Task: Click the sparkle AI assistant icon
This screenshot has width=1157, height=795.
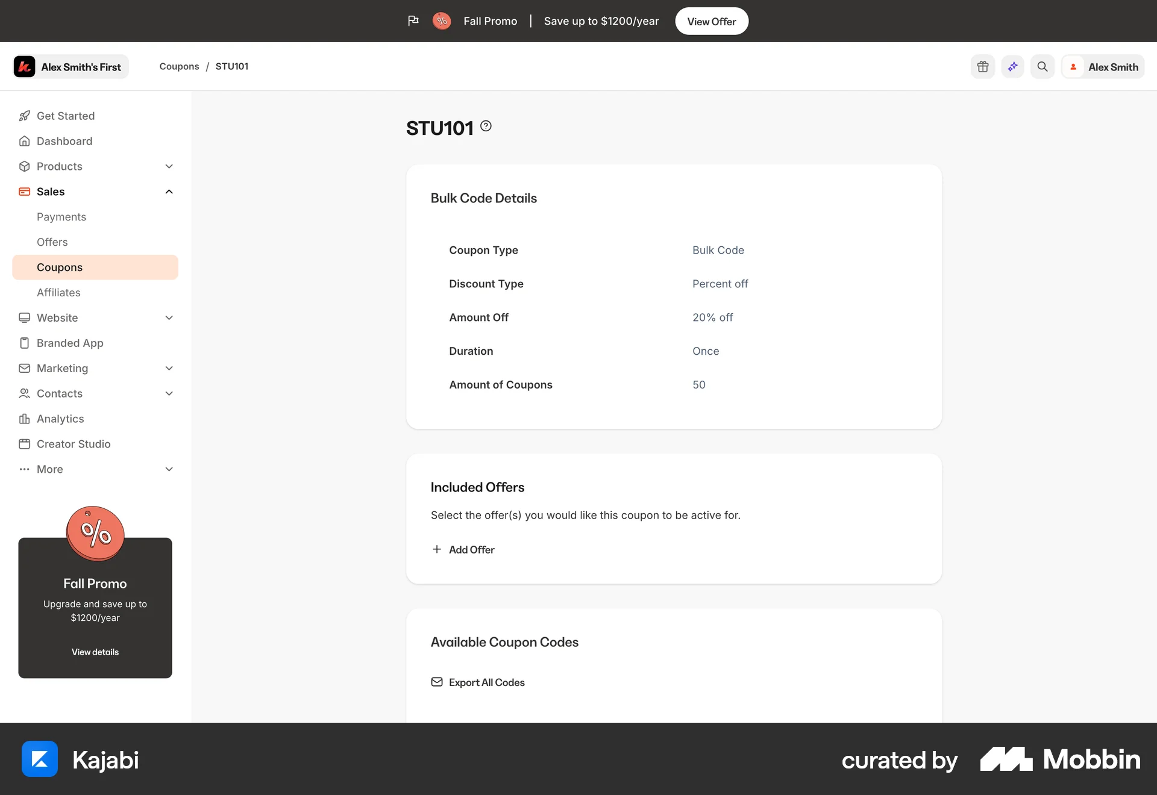Action: tap(1012, 67)
